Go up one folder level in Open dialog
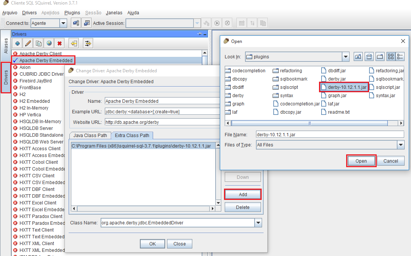This screenshot has height=256, width=411. 358,57
